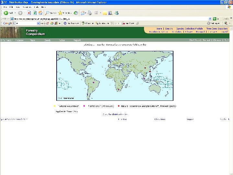
Task: Click the Normal view link
Action: [206, 40]
